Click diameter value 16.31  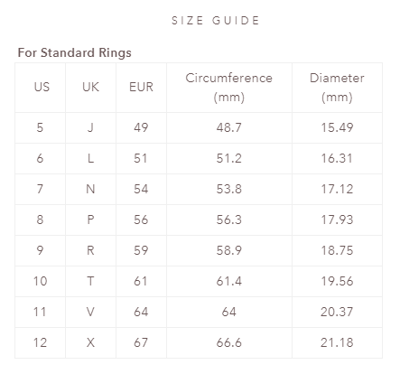pyautogui.click(x=337, y=159)
